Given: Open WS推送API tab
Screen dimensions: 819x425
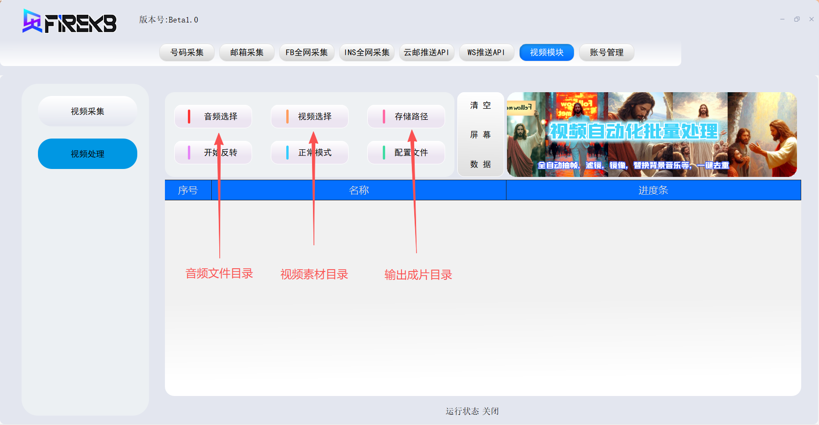Looking at the screenshot, I should (x=487, y=52).
